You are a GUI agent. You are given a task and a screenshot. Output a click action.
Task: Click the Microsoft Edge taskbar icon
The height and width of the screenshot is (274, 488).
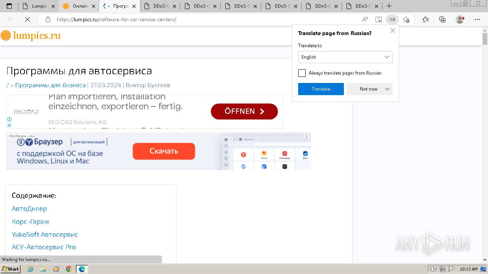(x=82, y=269)
